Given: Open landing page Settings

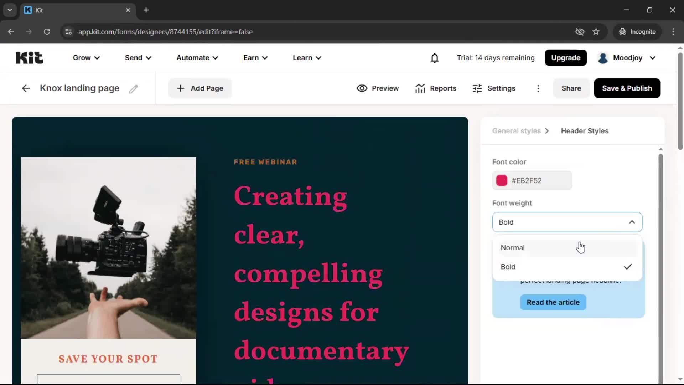Looking at the screenshot, I should pos(494,88).
